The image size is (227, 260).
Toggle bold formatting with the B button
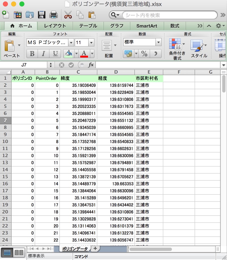(x=32, y=53)
